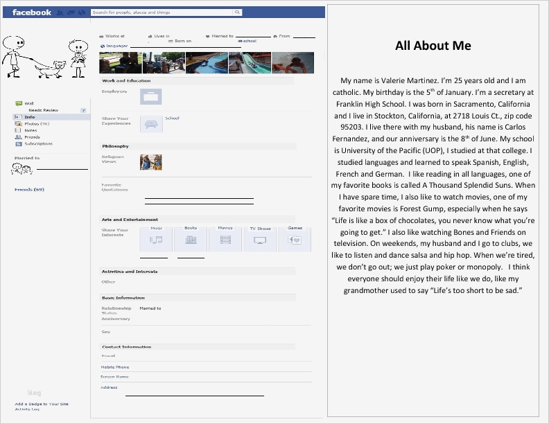
Task: Click the search magnifier icon
Action: (237, 12)
